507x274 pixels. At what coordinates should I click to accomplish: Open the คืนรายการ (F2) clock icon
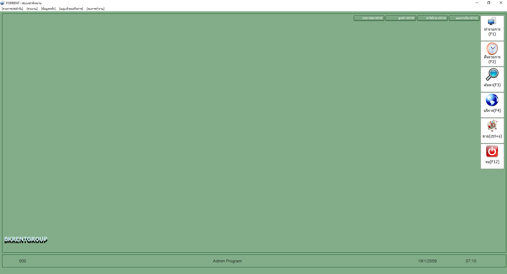point(492,54)
